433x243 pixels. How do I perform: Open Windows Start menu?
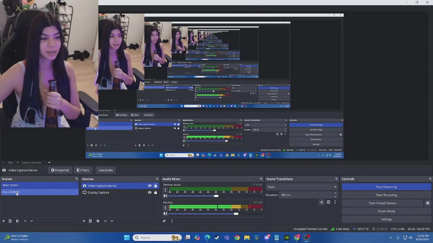click(127, 238)
